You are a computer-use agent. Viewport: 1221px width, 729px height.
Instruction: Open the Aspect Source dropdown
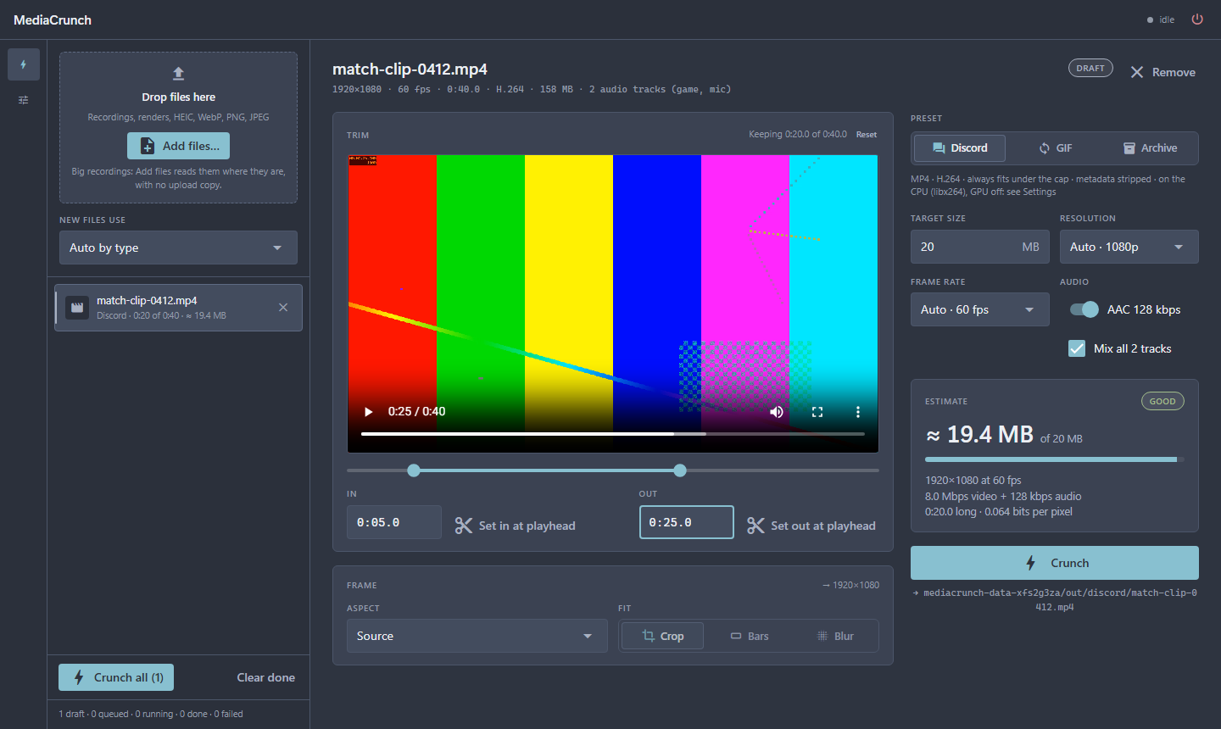tap(477, 636)
